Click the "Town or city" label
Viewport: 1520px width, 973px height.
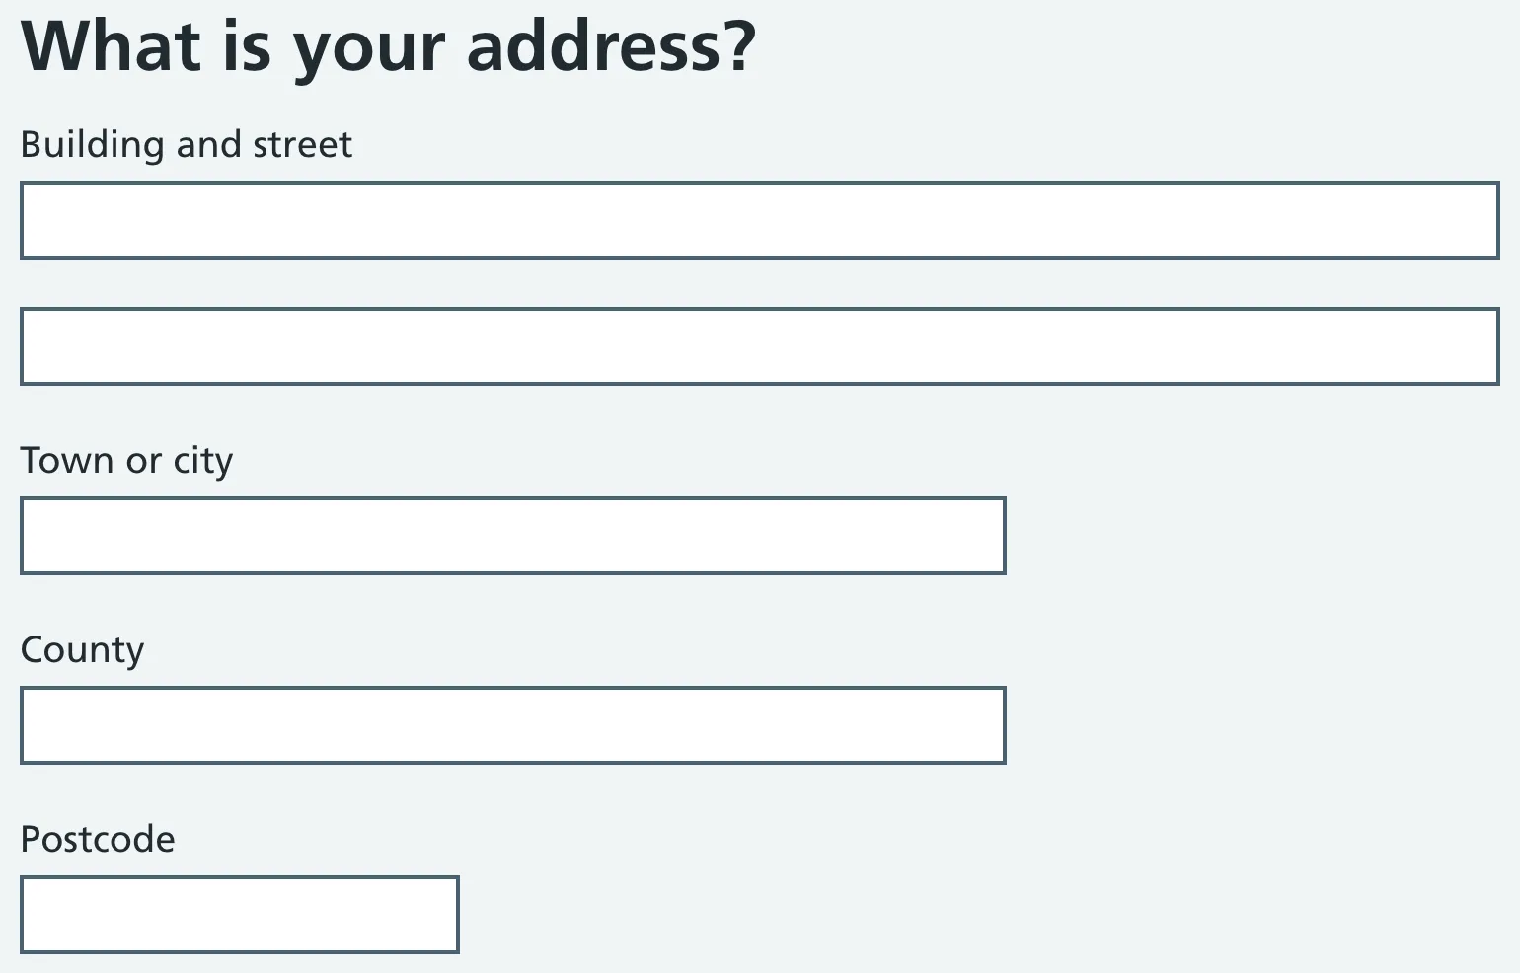pos(126,460)
